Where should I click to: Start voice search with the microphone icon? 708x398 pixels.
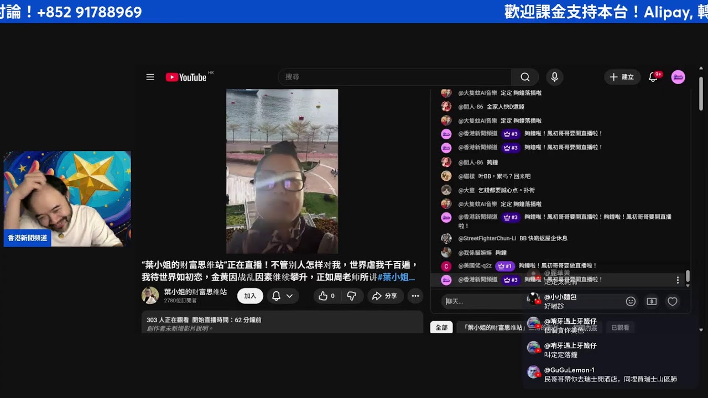[554, 77]
